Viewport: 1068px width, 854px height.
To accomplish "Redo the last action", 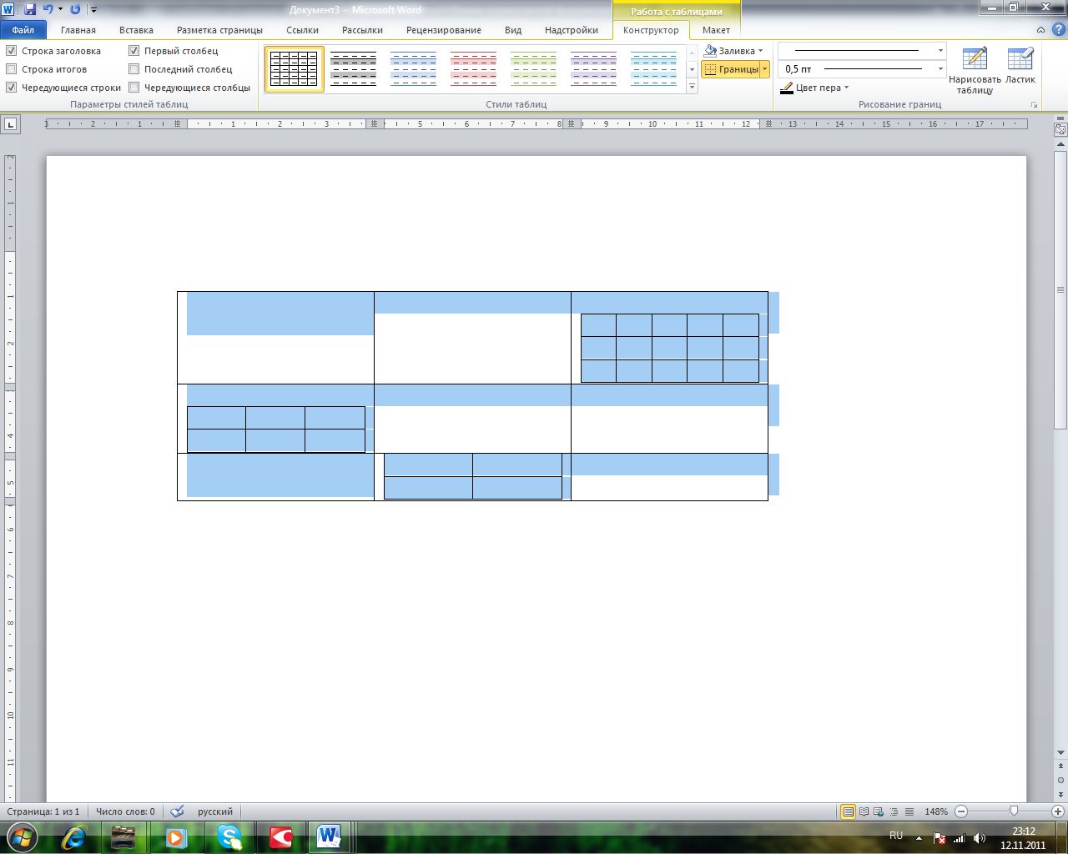I will (75, 9).
